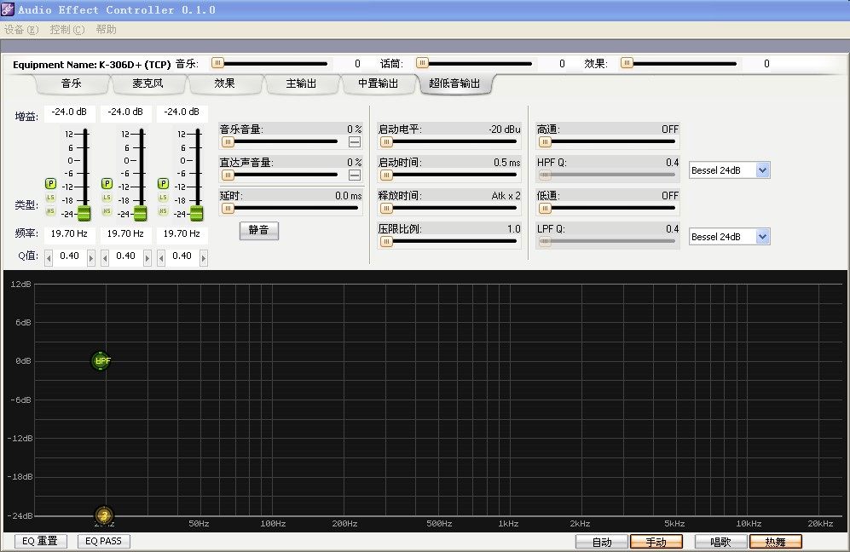
Task: Select HS type for third EQ band
Action: (x=163, y=210)
